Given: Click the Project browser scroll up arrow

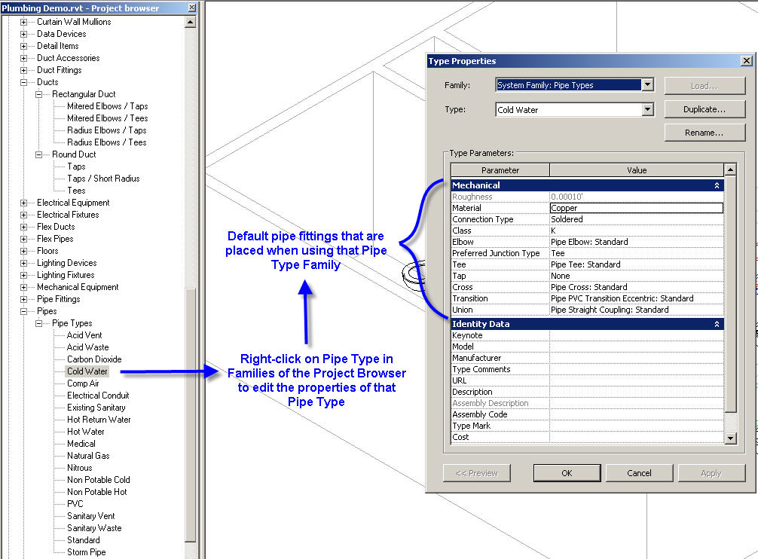Looking at the screenshot, I should [191, 23].
